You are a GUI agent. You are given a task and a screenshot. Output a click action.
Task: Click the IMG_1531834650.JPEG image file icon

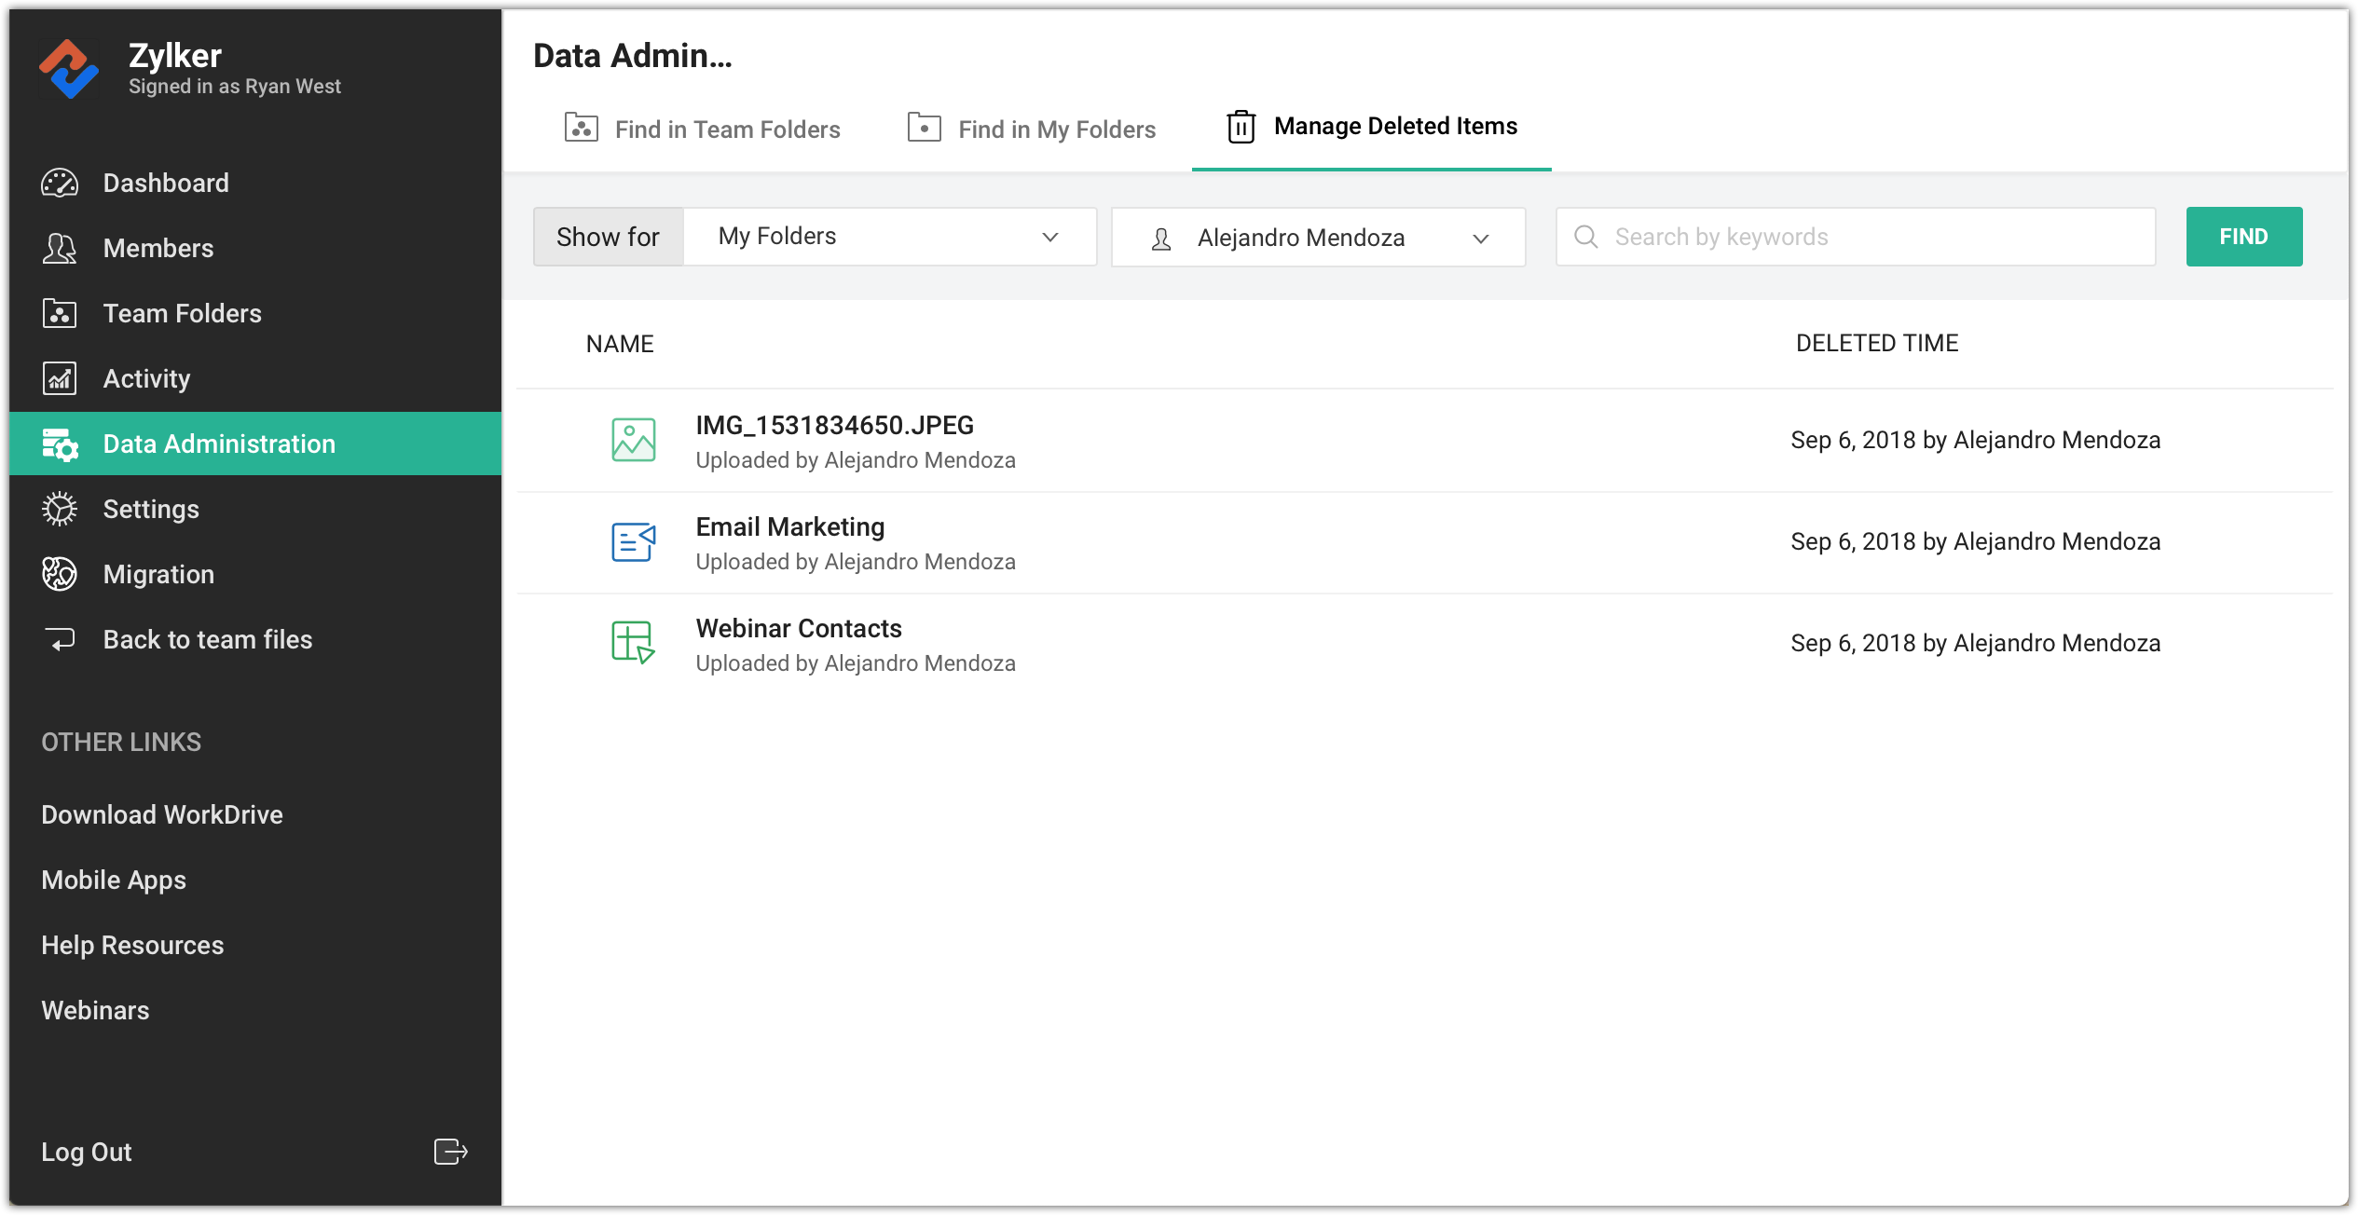pos(633,440)
